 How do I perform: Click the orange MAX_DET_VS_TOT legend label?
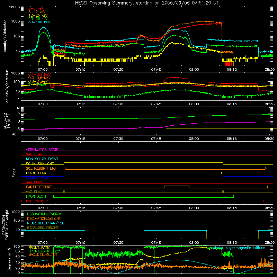pyautogui.click(x=43, y=255)
